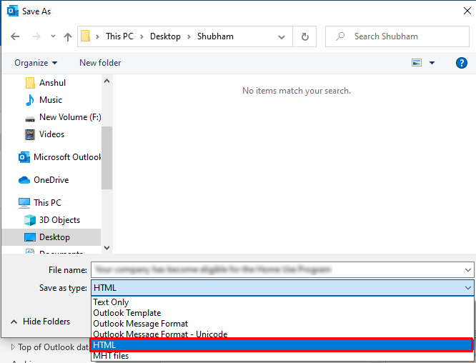
Task: Collapse the Save as type dropdown arrow
Action: tap(468, 288)
